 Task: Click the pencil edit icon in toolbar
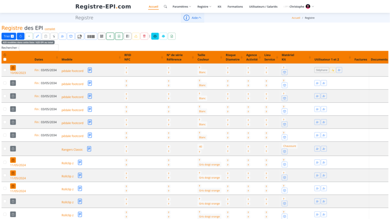(x=37, y=36)
